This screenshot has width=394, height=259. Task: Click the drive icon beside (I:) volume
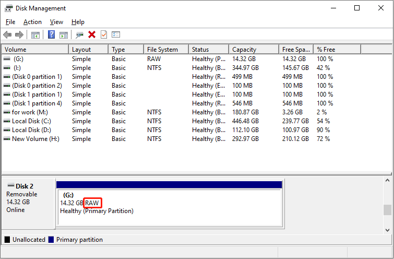[7, 68]
